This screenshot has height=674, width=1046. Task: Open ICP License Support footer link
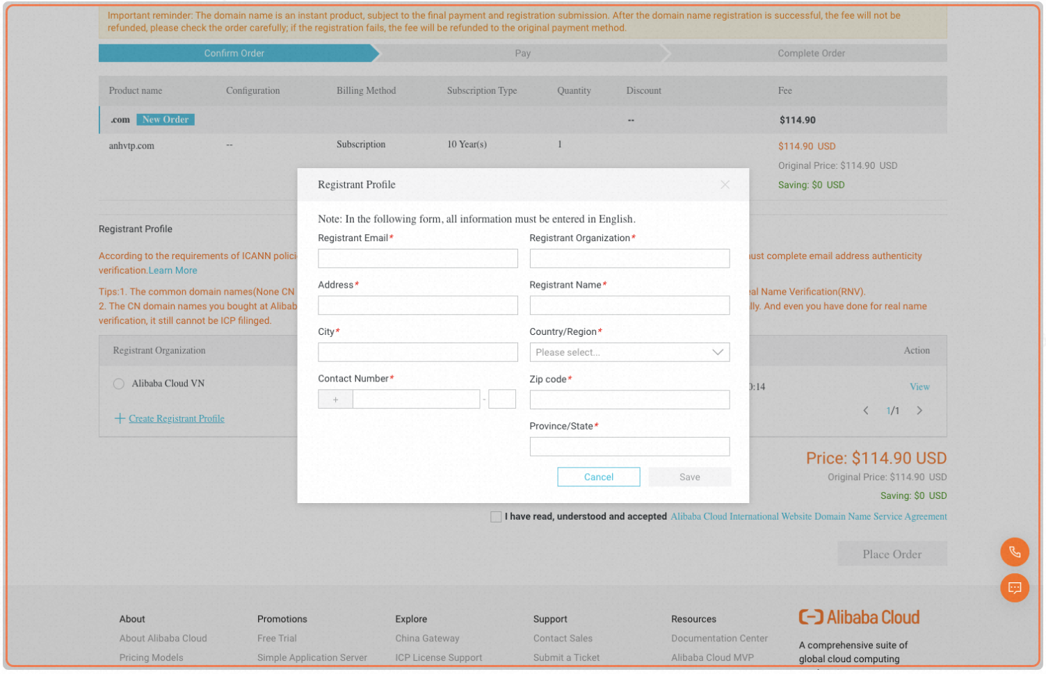[x=439, y=658]
